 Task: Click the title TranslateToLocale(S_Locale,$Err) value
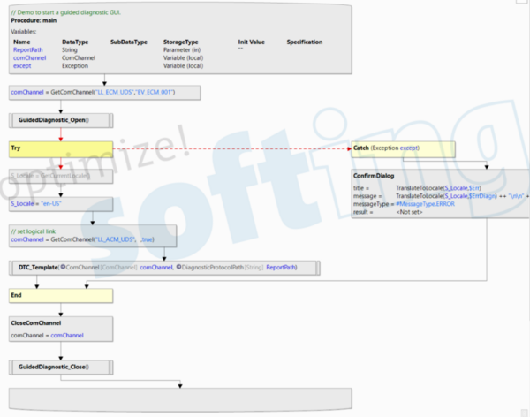pos(438,188)
